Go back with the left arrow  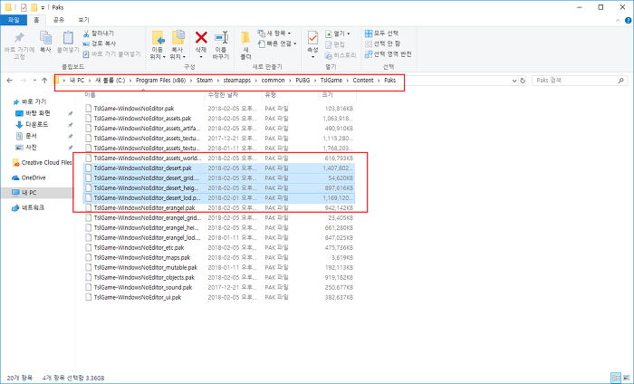point(10,81)
